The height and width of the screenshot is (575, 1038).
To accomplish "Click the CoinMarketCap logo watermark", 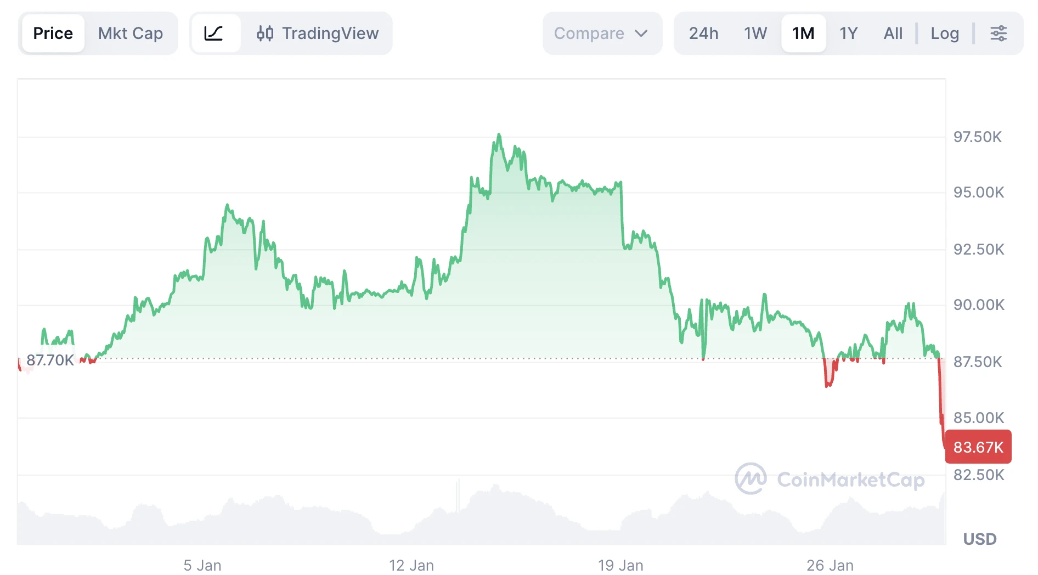I will pos(830,478).
